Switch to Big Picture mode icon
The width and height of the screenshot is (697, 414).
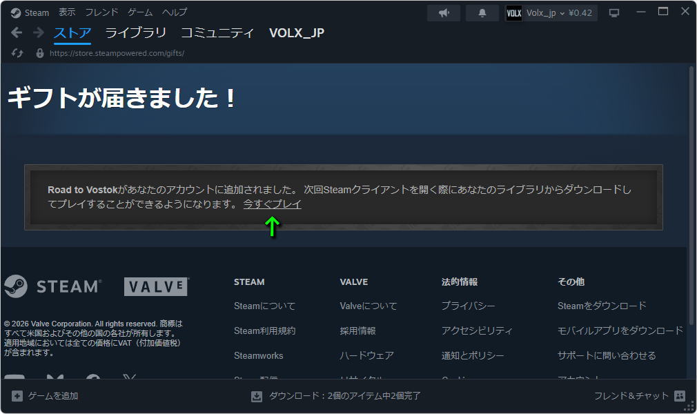tap(614, 13)
